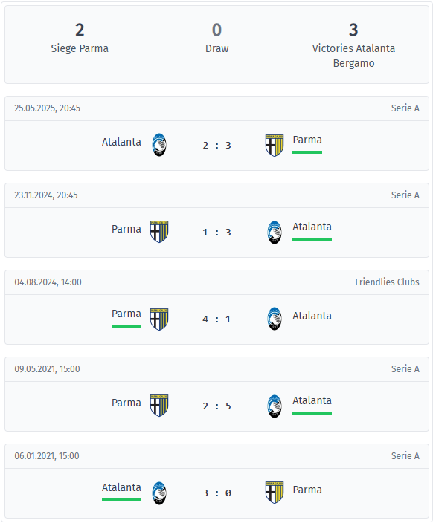This screenshot has height=523, width=433.
Task: Click Atalanta crest in 25.05.2025 match
Action: coord(159,145)
